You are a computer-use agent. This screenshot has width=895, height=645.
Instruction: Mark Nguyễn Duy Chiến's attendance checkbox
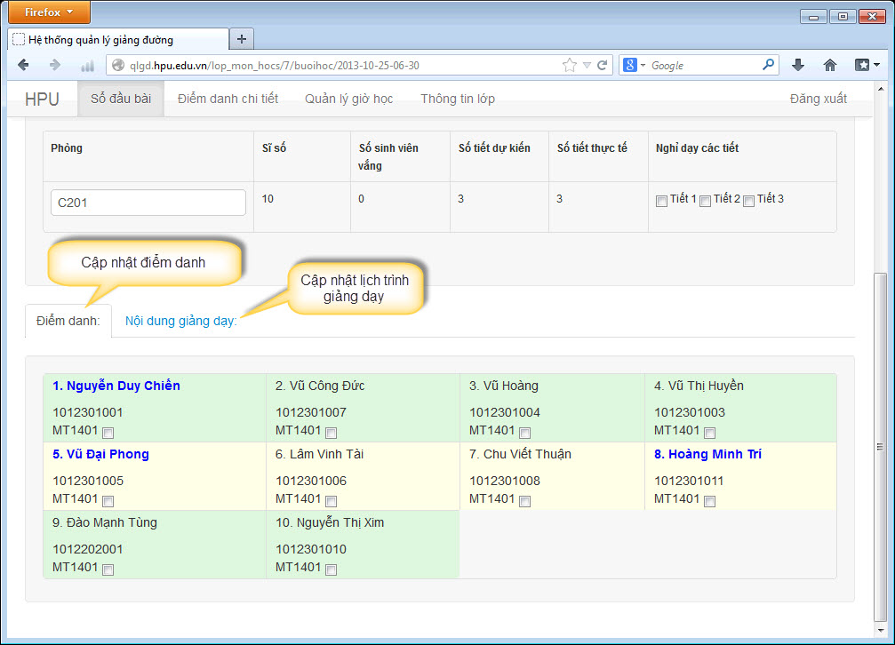108,433
